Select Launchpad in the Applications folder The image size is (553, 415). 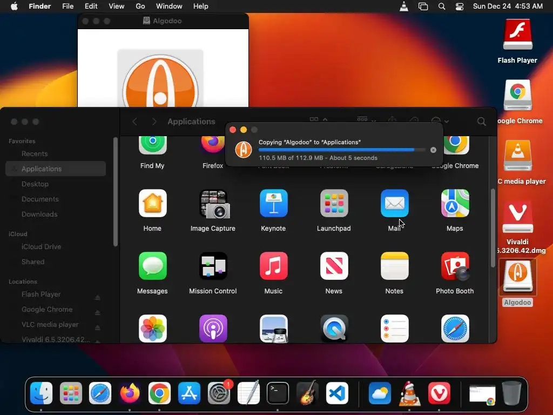[x=334, y=203]
